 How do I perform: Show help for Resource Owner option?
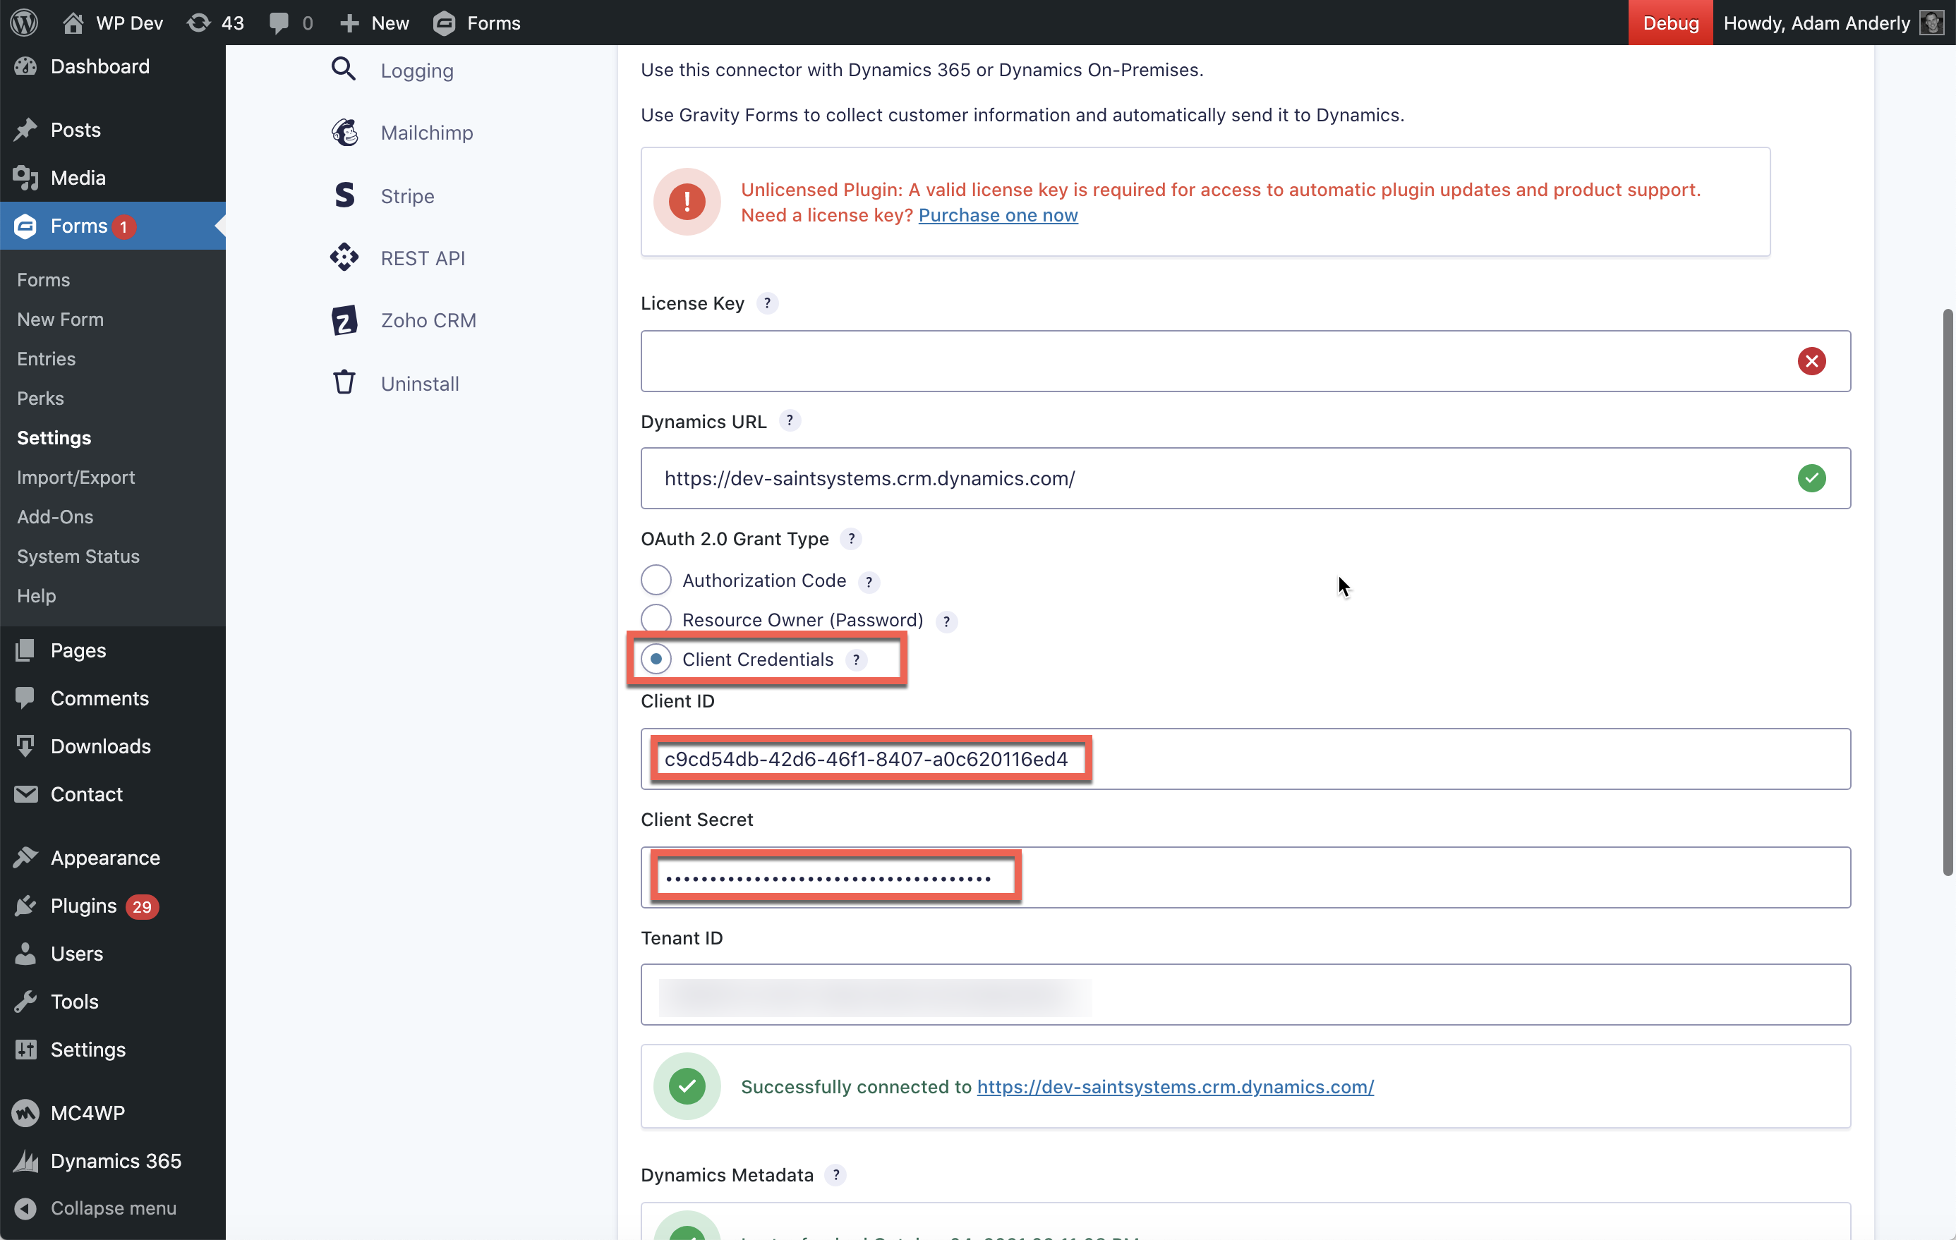pos(946,621)
